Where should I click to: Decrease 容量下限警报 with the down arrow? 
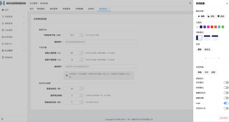[x=82, y=61]
